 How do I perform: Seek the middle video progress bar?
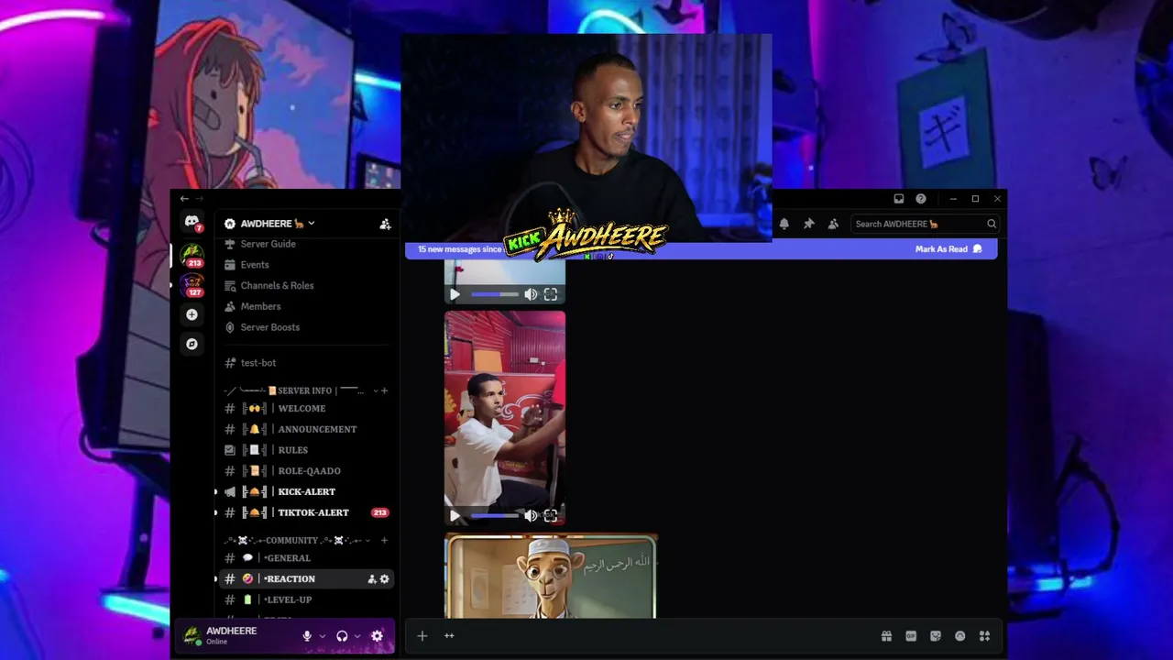(x=494, y=515)
